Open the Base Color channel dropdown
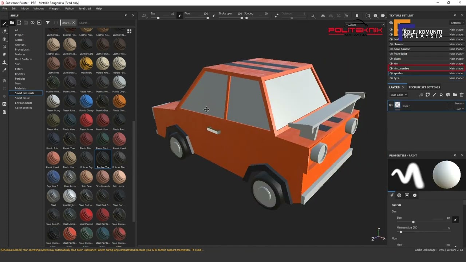 [x=398, y=95]
